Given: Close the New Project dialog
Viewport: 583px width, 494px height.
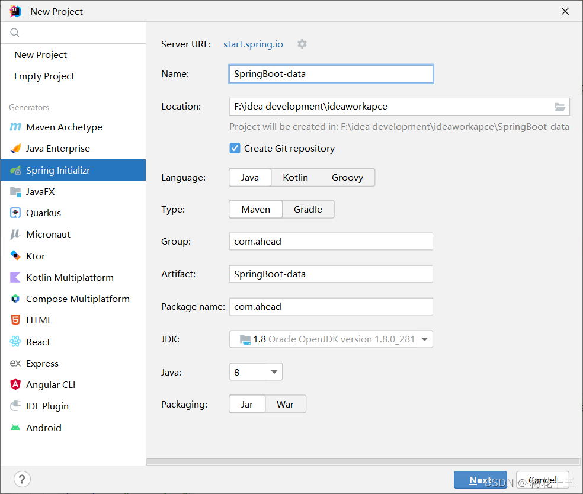Looking at the screenshot, I should pyautogui.click(x=565, y=11).
